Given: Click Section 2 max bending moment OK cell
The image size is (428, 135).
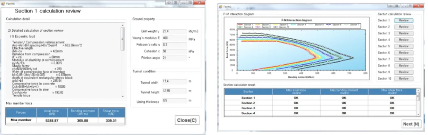Looking at the screenshot, I should [344, 103].
